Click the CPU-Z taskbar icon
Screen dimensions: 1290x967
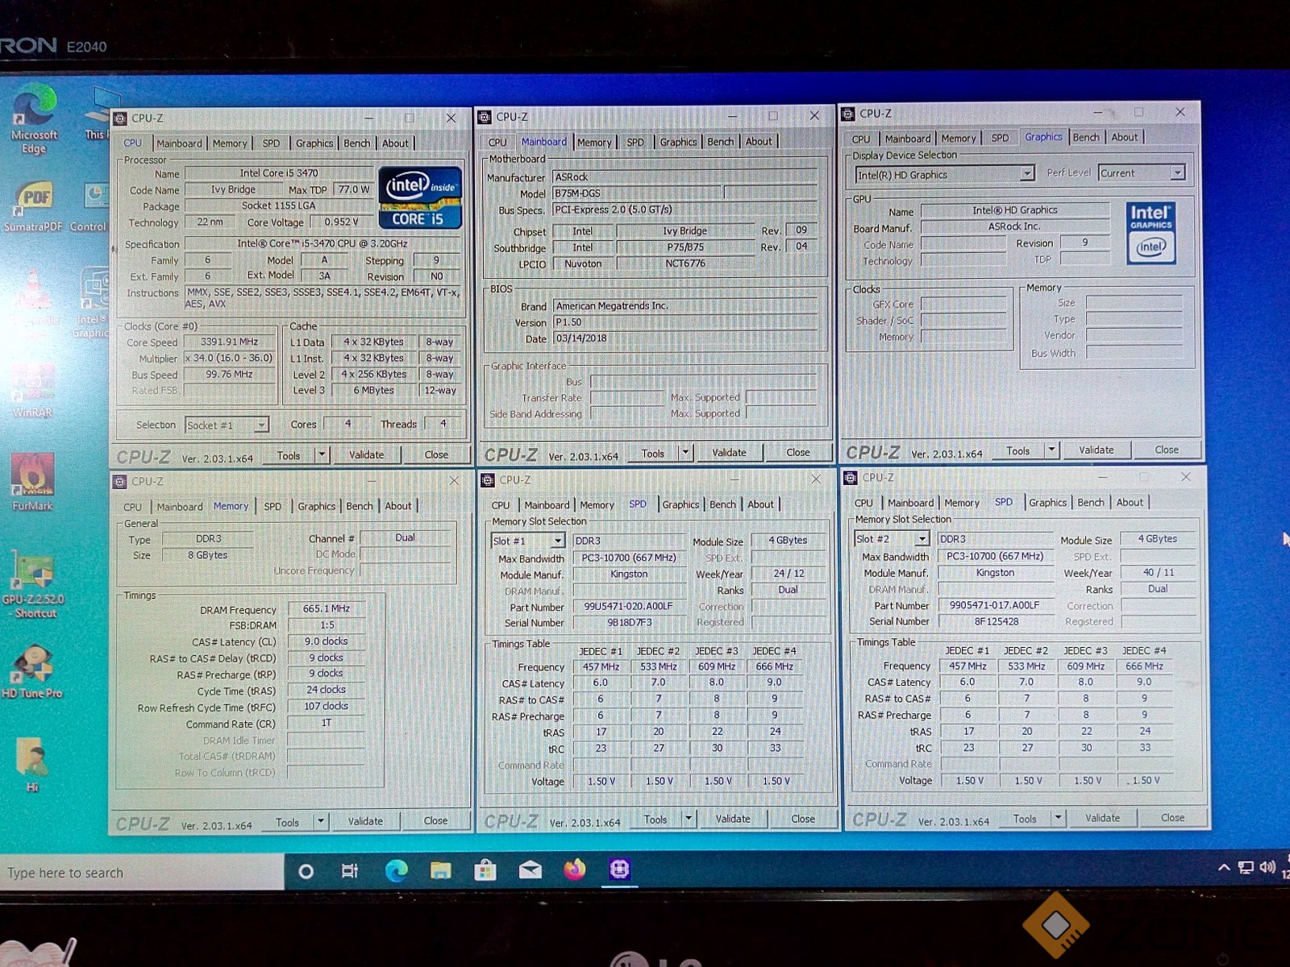619,869
